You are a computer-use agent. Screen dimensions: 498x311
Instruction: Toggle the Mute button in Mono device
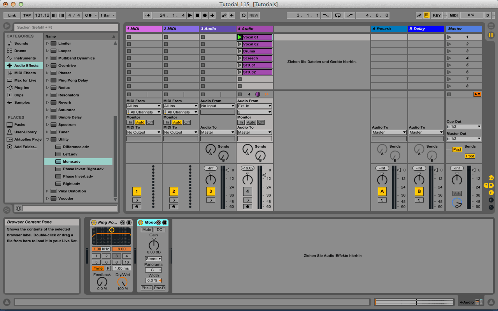point(147,229)
